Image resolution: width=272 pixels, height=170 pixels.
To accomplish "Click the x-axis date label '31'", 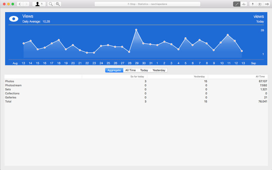I will [x=151, y=63].
